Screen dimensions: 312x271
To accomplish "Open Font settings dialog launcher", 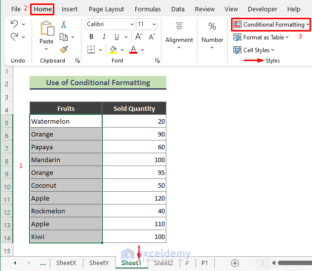I will [x=157, y=61].
